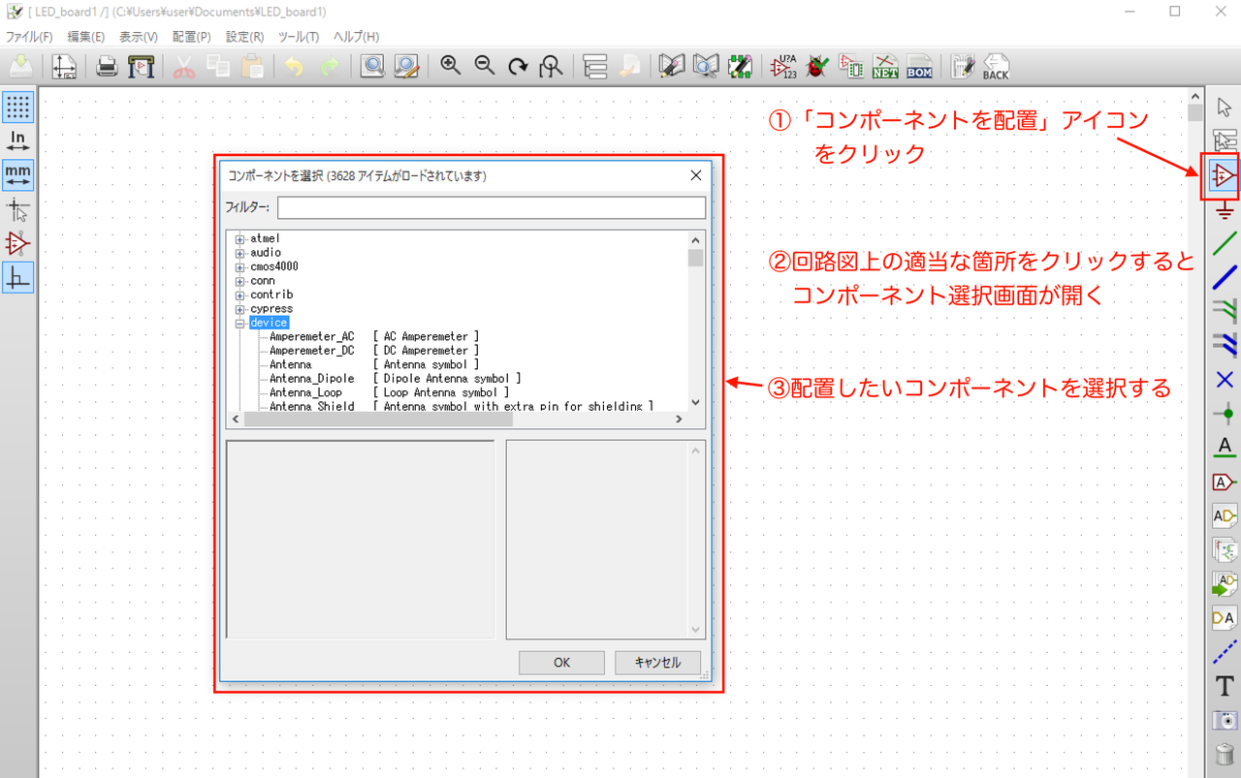Type in the フィルター input field
1241x778 pixels.
click(492, 206)
